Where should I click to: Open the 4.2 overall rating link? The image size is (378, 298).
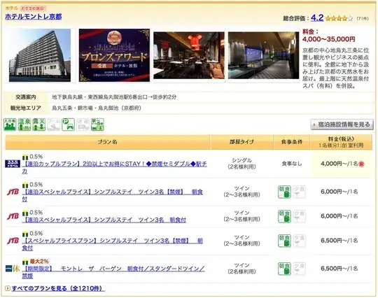click(317, 17)
